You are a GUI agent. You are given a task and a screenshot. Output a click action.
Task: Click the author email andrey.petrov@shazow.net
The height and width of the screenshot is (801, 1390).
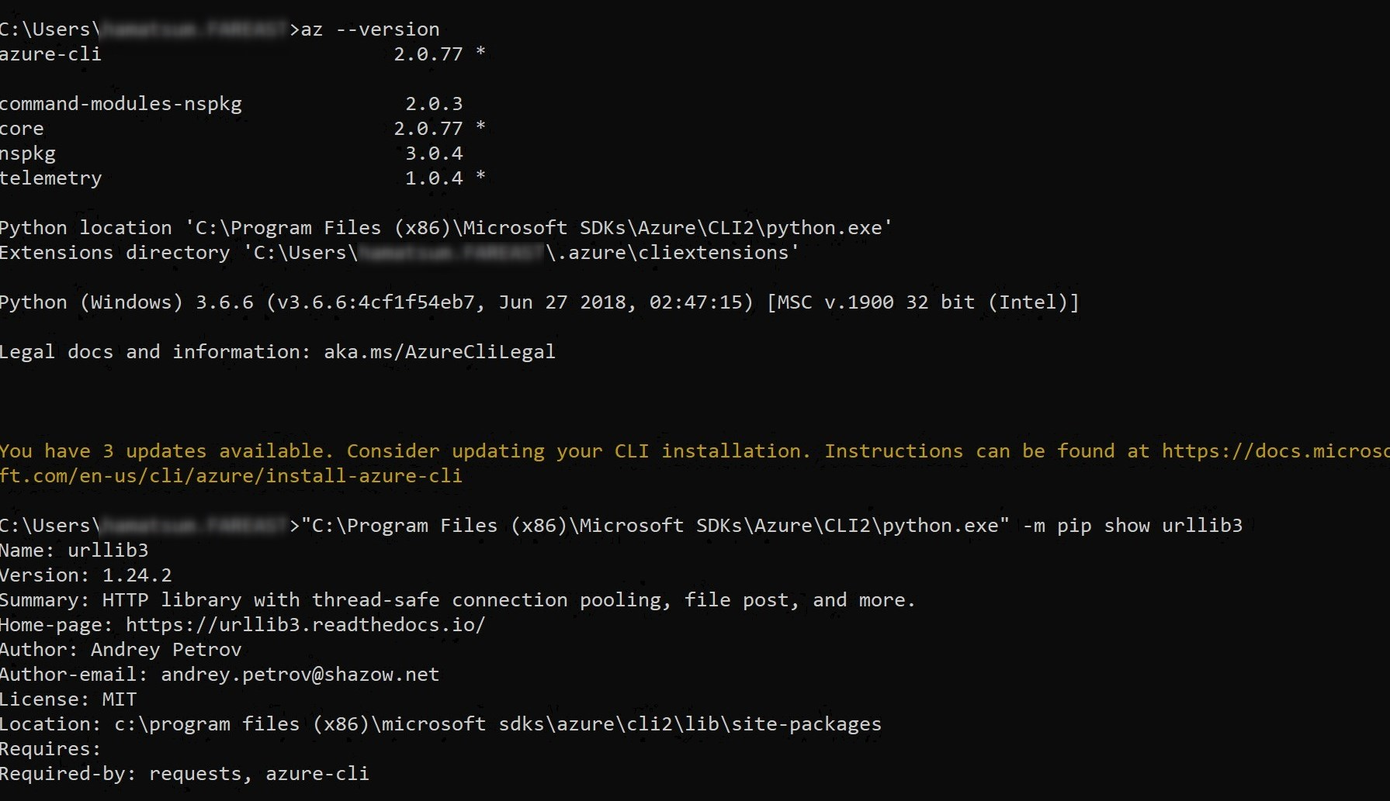[299, 674]
